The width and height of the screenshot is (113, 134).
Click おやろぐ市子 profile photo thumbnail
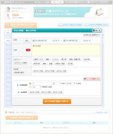(x=8, y=10)
